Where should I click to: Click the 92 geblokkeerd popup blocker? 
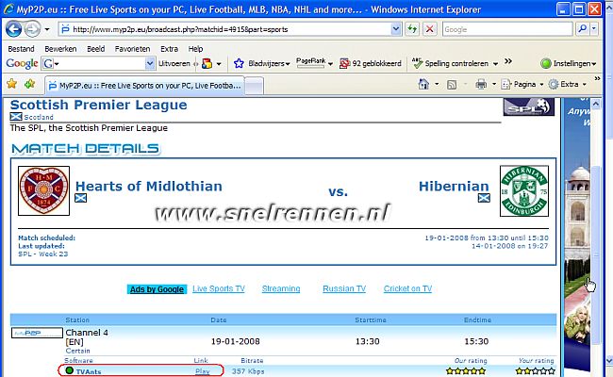tap(371, 63)
